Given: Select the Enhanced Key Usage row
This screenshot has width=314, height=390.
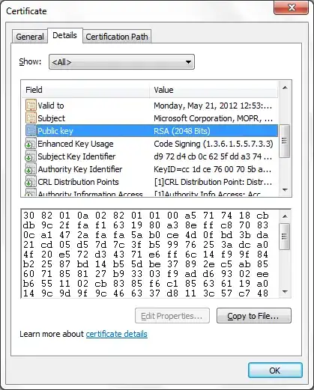Looking at the screenshot, I should click(x=151, y=144).
